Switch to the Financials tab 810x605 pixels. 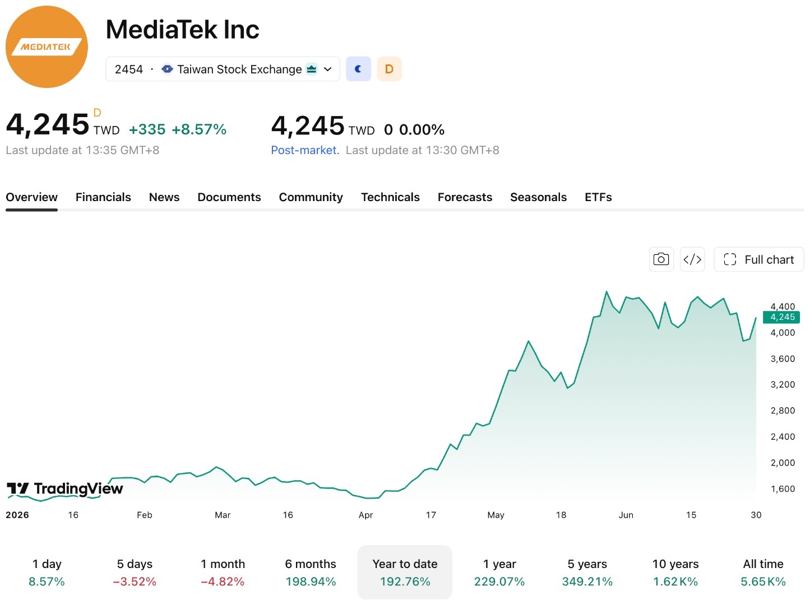point(103,197)
